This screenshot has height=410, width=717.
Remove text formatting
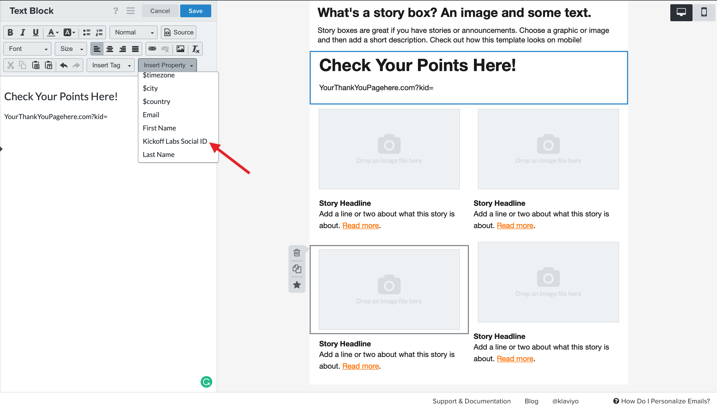point(196,49)
